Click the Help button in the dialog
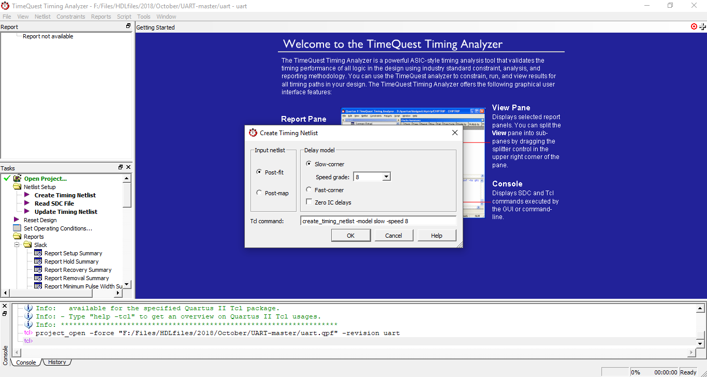The height and width of the screenshot is (377, 707). [436, 235]
